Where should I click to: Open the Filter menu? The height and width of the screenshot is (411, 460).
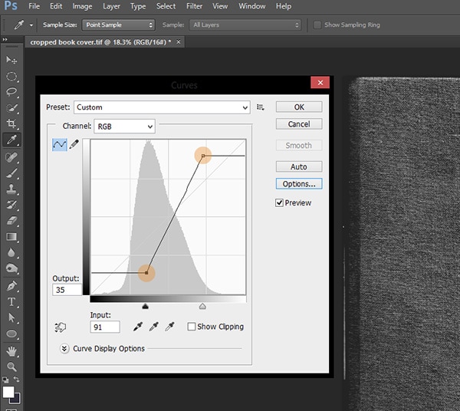(194, 6)
